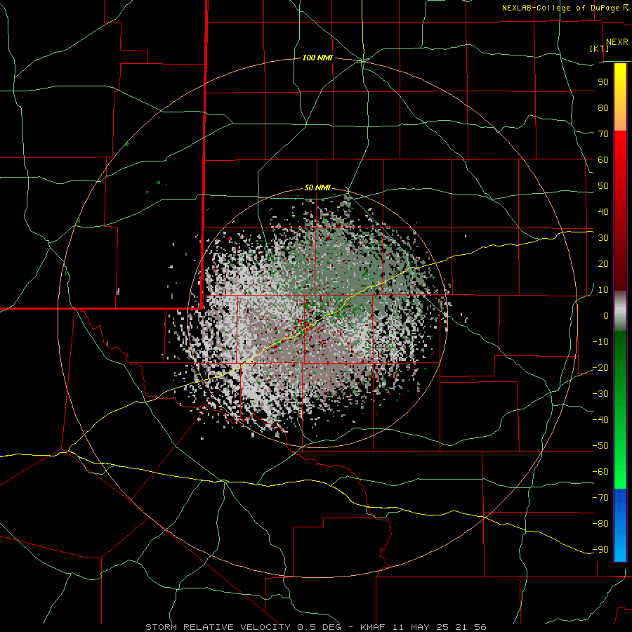Click the -90 value on velocity scale
The height and width of the screenshot is (632, 632).
(600, 549)
